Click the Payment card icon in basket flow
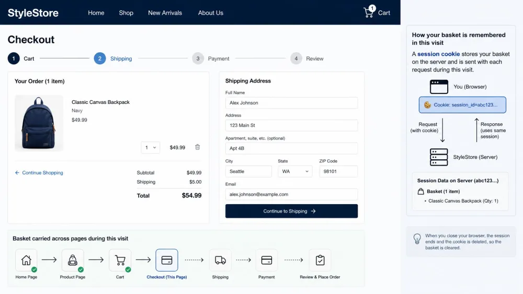The height and width of the screenshot is (294, 523). tap(267, 260)
